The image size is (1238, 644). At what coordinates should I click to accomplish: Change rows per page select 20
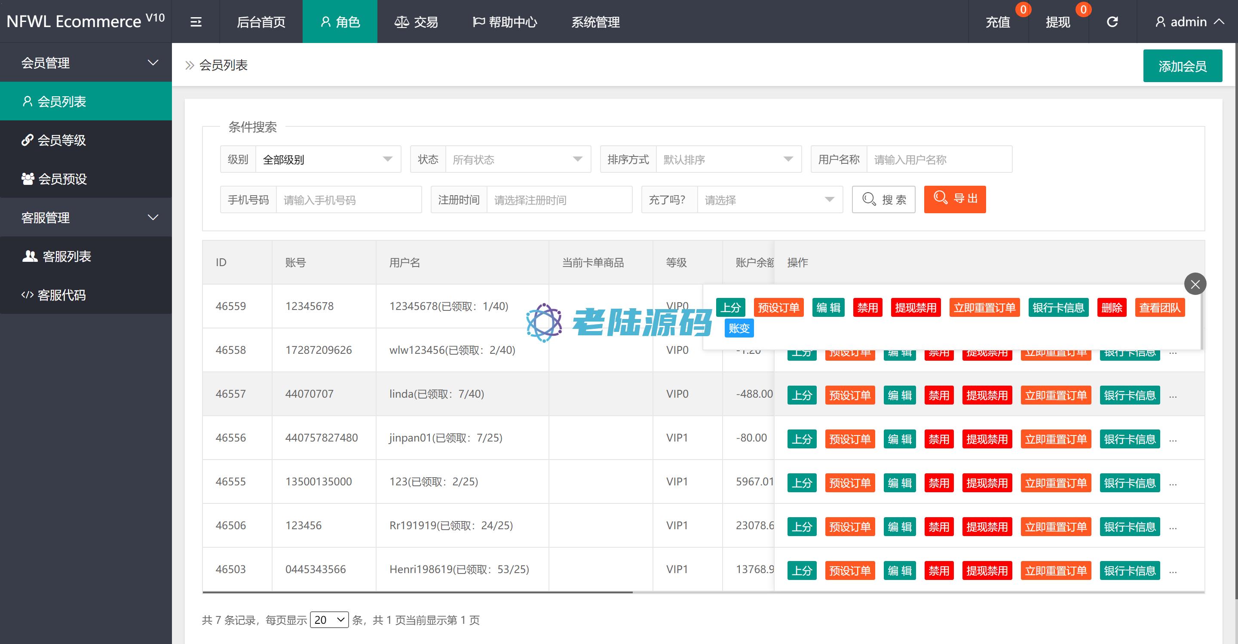click(329, 620)
